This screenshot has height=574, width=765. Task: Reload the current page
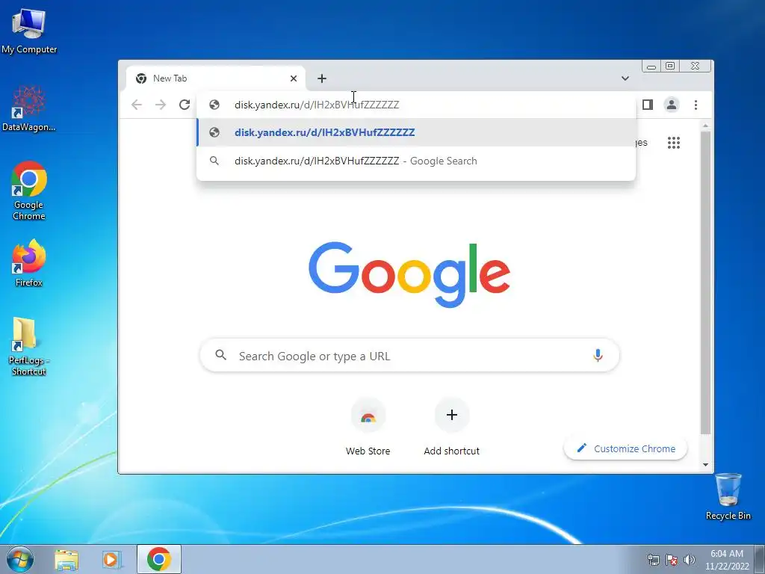click(185, 105)
